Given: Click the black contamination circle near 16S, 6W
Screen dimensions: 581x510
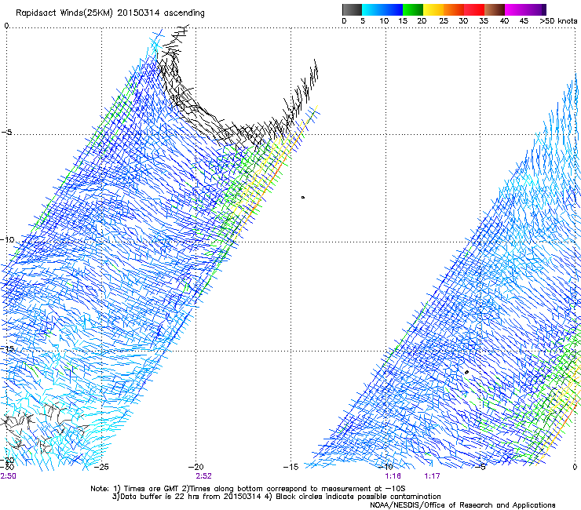Looking at the screenshot, I should 467,372.
